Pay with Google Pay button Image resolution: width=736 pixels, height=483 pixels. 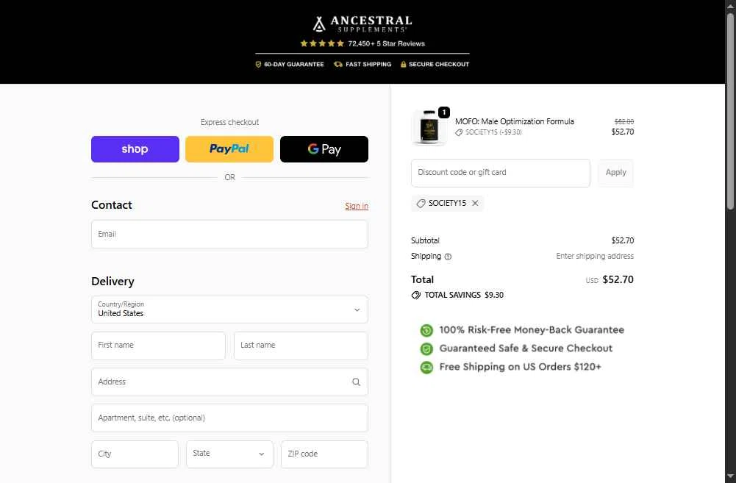pyautogui.click(x=324, y=149)
